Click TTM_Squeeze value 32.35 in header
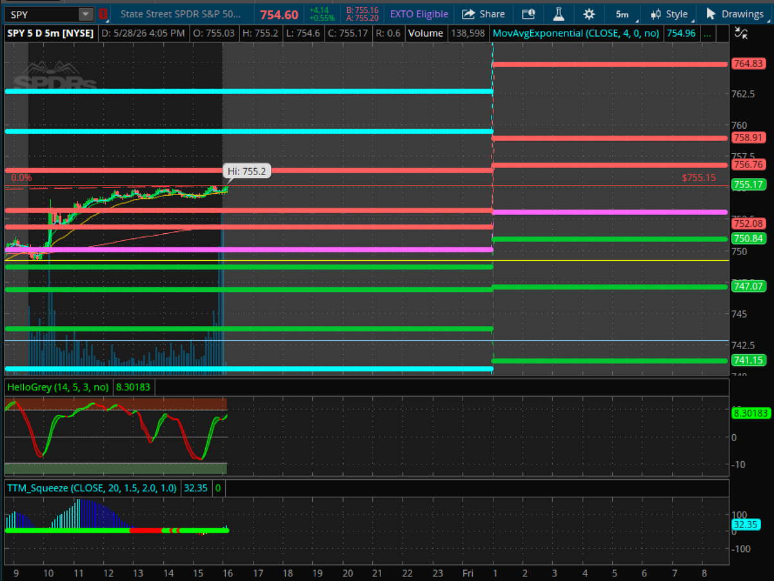Viewport: 774px width, 581px height. 195,488
